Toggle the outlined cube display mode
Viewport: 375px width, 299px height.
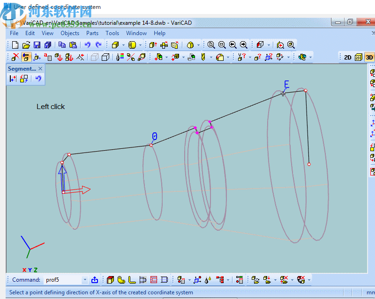tap(105, 57)
